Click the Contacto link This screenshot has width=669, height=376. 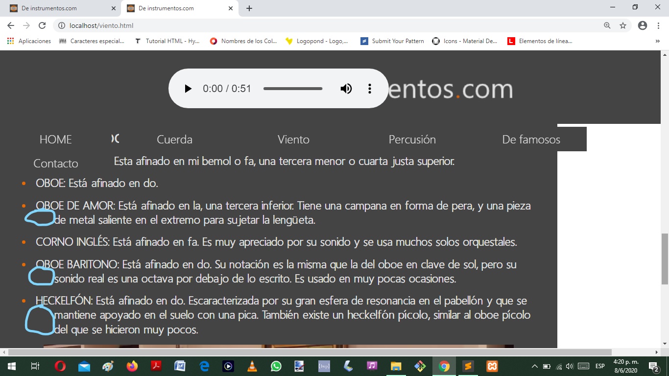click(x=56, y=164)
